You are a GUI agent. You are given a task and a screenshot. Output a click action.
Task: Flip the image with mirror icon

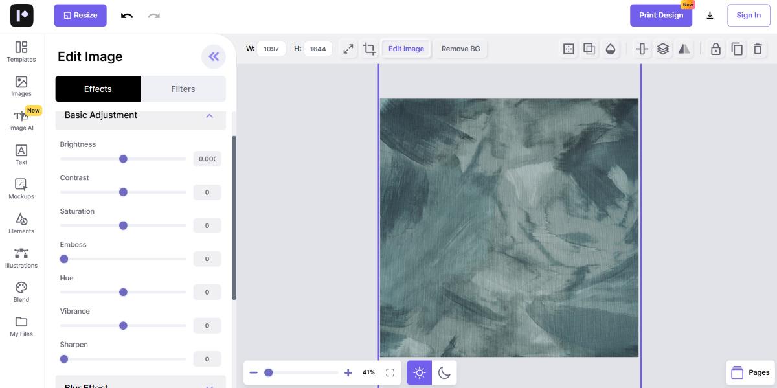[x=684, y=49]
